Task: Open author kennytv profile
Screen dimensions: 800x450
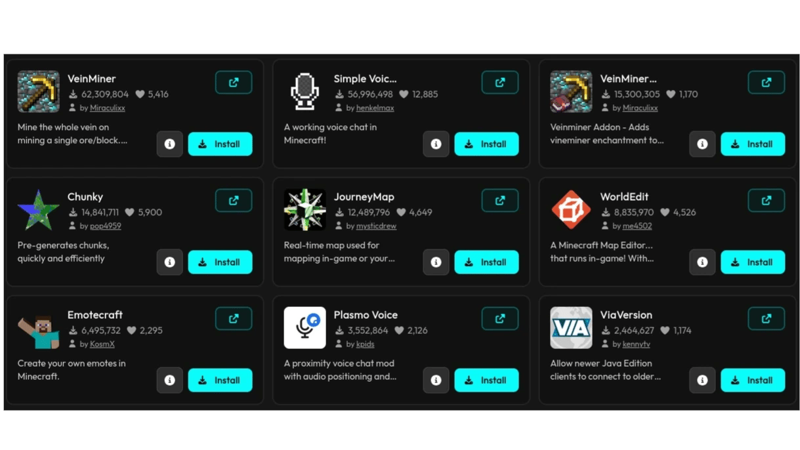Action: point(637,344)
